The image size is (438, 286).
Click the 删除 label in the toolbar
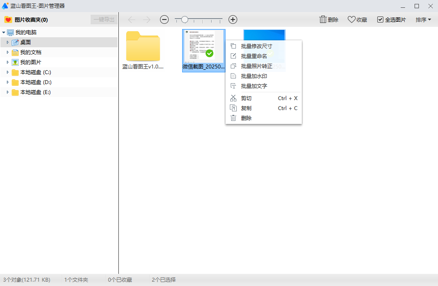click(x=333, y=20)
